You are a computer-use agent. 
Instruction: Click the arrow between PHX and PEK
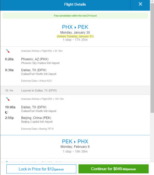tap(75, 27)
